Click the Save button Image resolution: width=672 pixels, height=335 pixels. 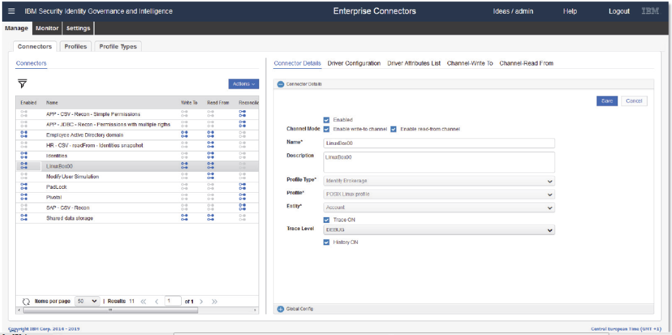[607, 101]
